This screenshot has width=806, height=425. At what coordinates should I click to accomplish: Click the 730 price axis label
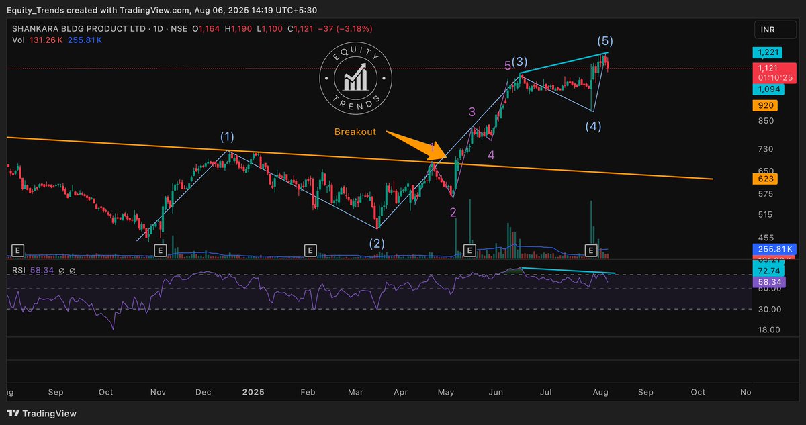pyautogui.click(x=767, y=149)
